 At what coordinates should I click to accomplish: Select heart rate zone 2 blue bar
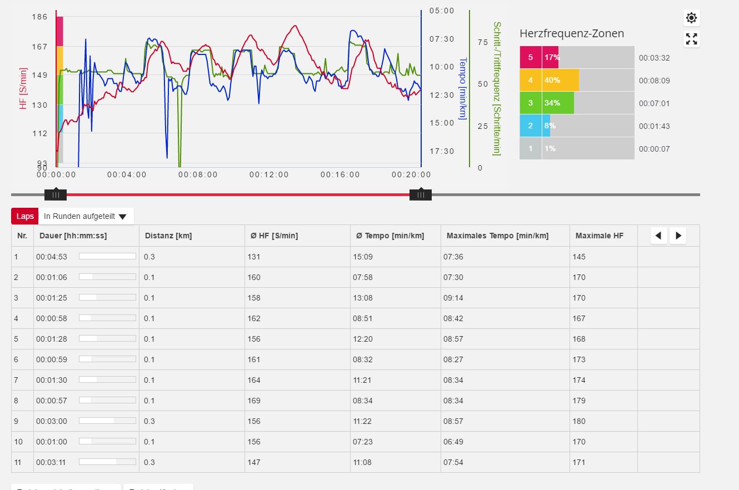pos(546,126)
